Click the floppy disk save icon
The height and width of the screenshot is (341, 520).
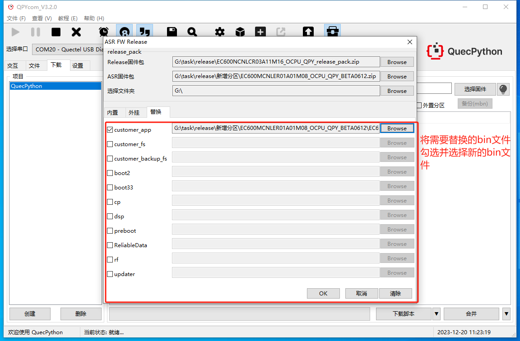[x=172, y=32]
